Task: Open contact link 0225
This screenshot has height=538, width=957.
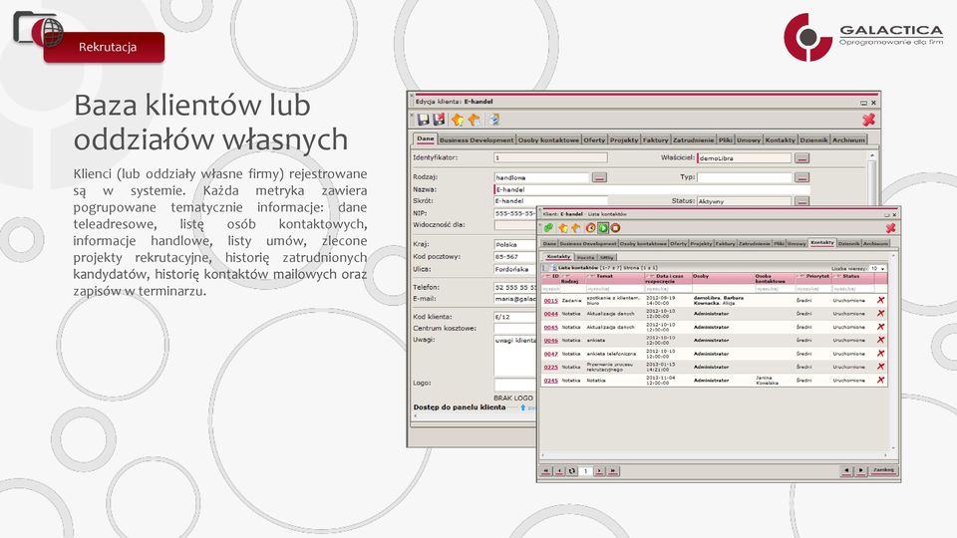Action: click(x=550, y=368)
